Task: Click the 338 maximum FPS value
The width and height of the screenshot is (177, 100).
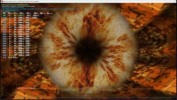Action: [x=35, y=13]
